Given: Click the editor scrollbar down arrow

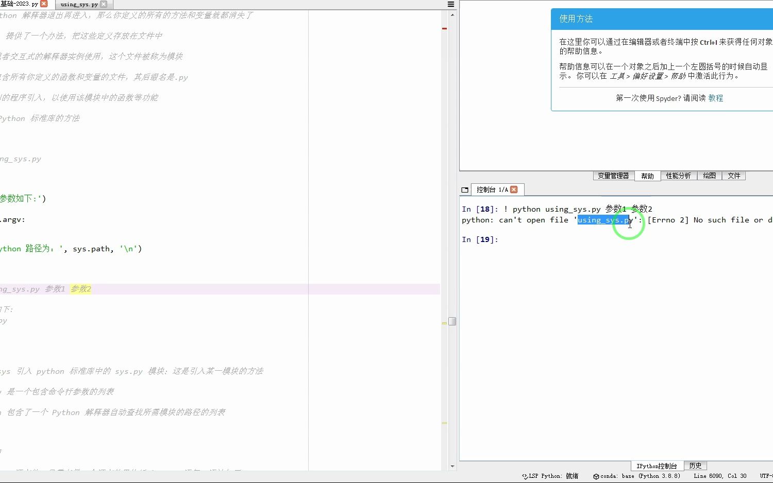Looking at the screenshot, I should coord(452,467).
